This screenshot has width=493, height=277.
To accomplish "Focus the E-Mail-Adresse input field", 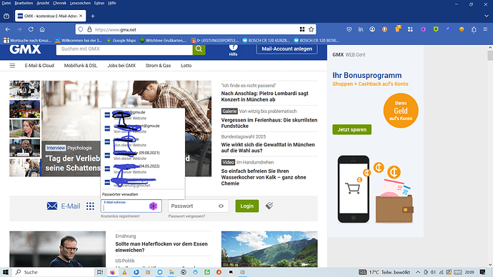I will click(x=131, y=206).
